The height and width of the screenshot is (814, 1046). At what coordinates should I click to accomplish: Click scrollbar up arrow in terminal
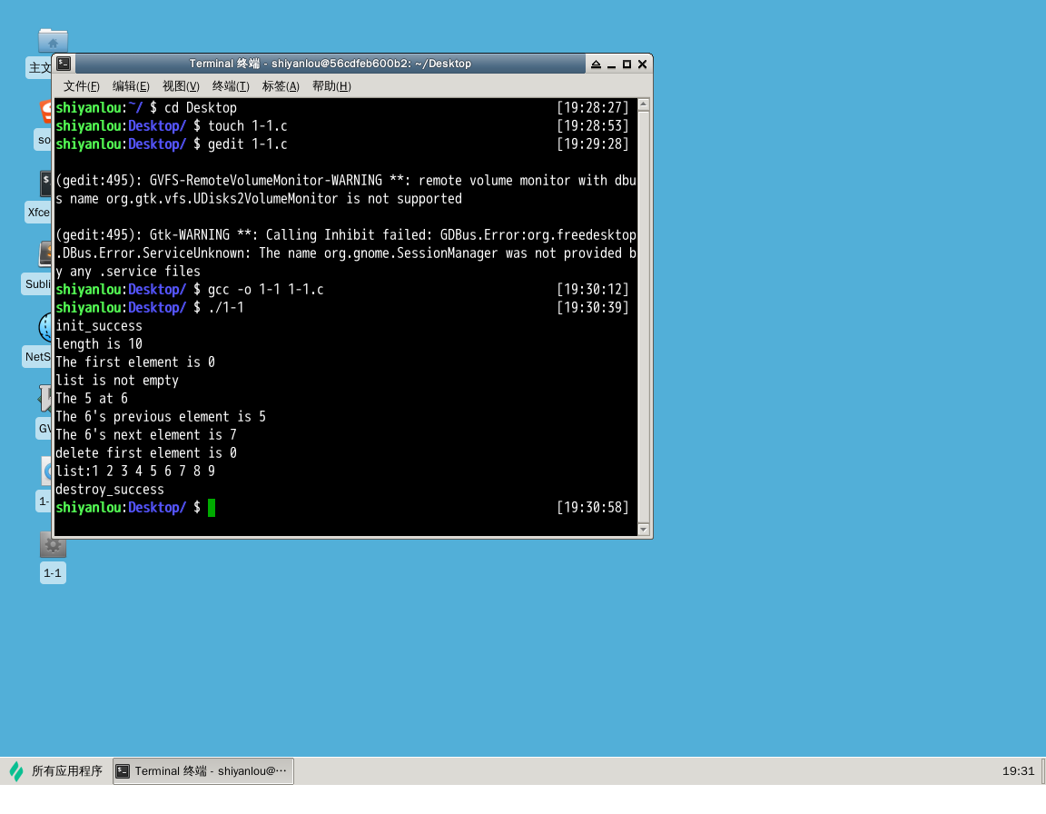(644, 104)
